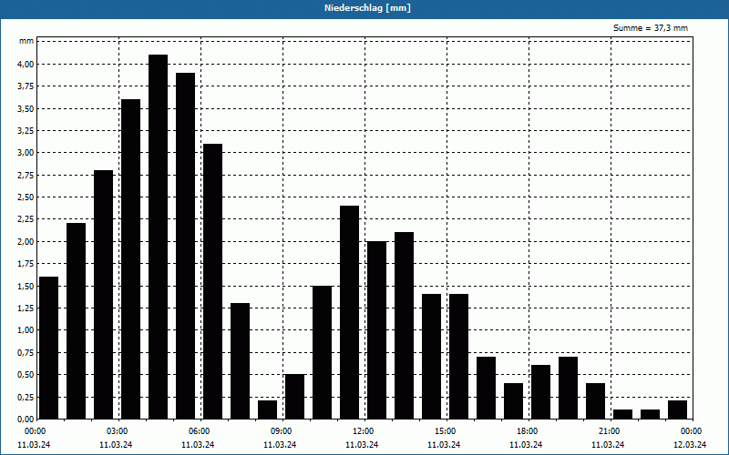Screen dimensions: 729x455
Task: Select the short 0,20 mm bar ending at 09:00
Action: 267,410
